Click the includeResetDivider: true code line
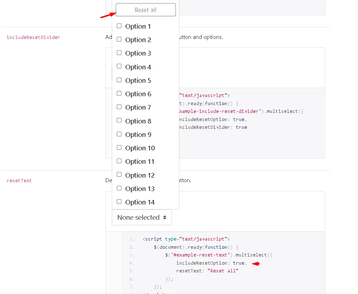This screenshot has width=358, height=294. tap(213, 127)
